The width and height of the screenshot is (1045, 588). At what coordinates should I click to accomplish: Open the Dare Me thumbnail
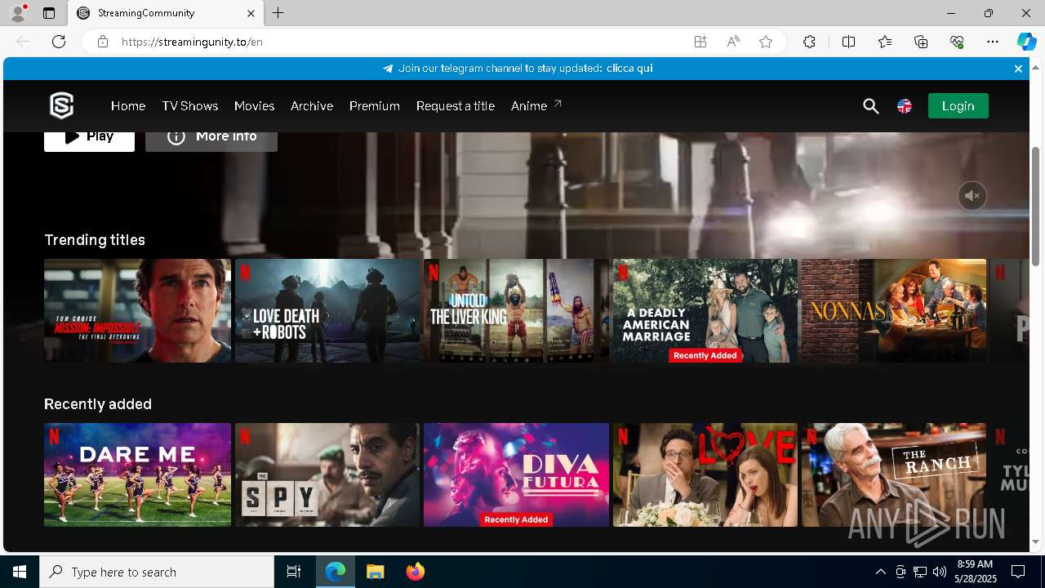tap(137, 474)
